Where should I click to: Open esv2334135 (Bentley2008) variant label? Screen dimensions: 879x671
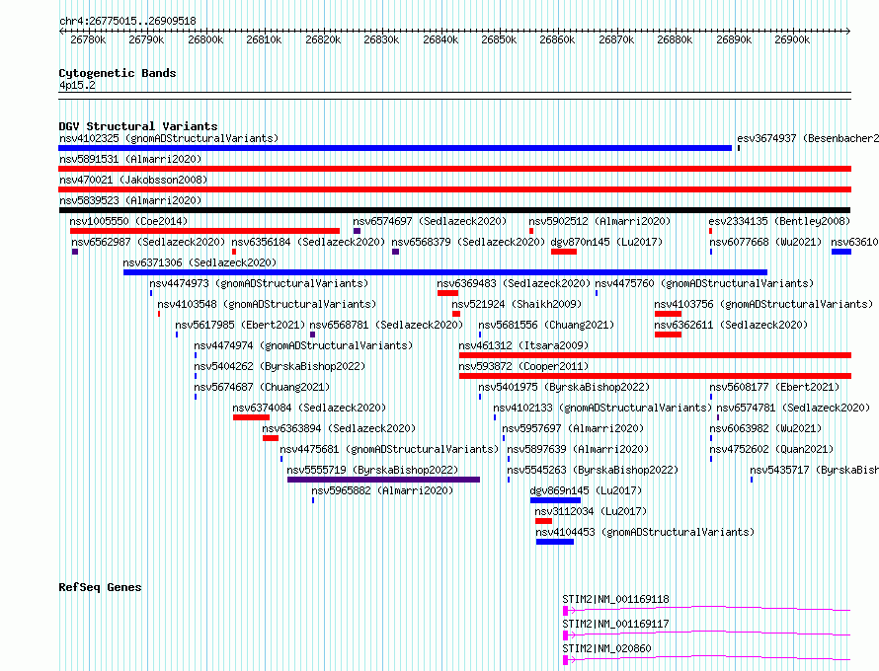779,221
